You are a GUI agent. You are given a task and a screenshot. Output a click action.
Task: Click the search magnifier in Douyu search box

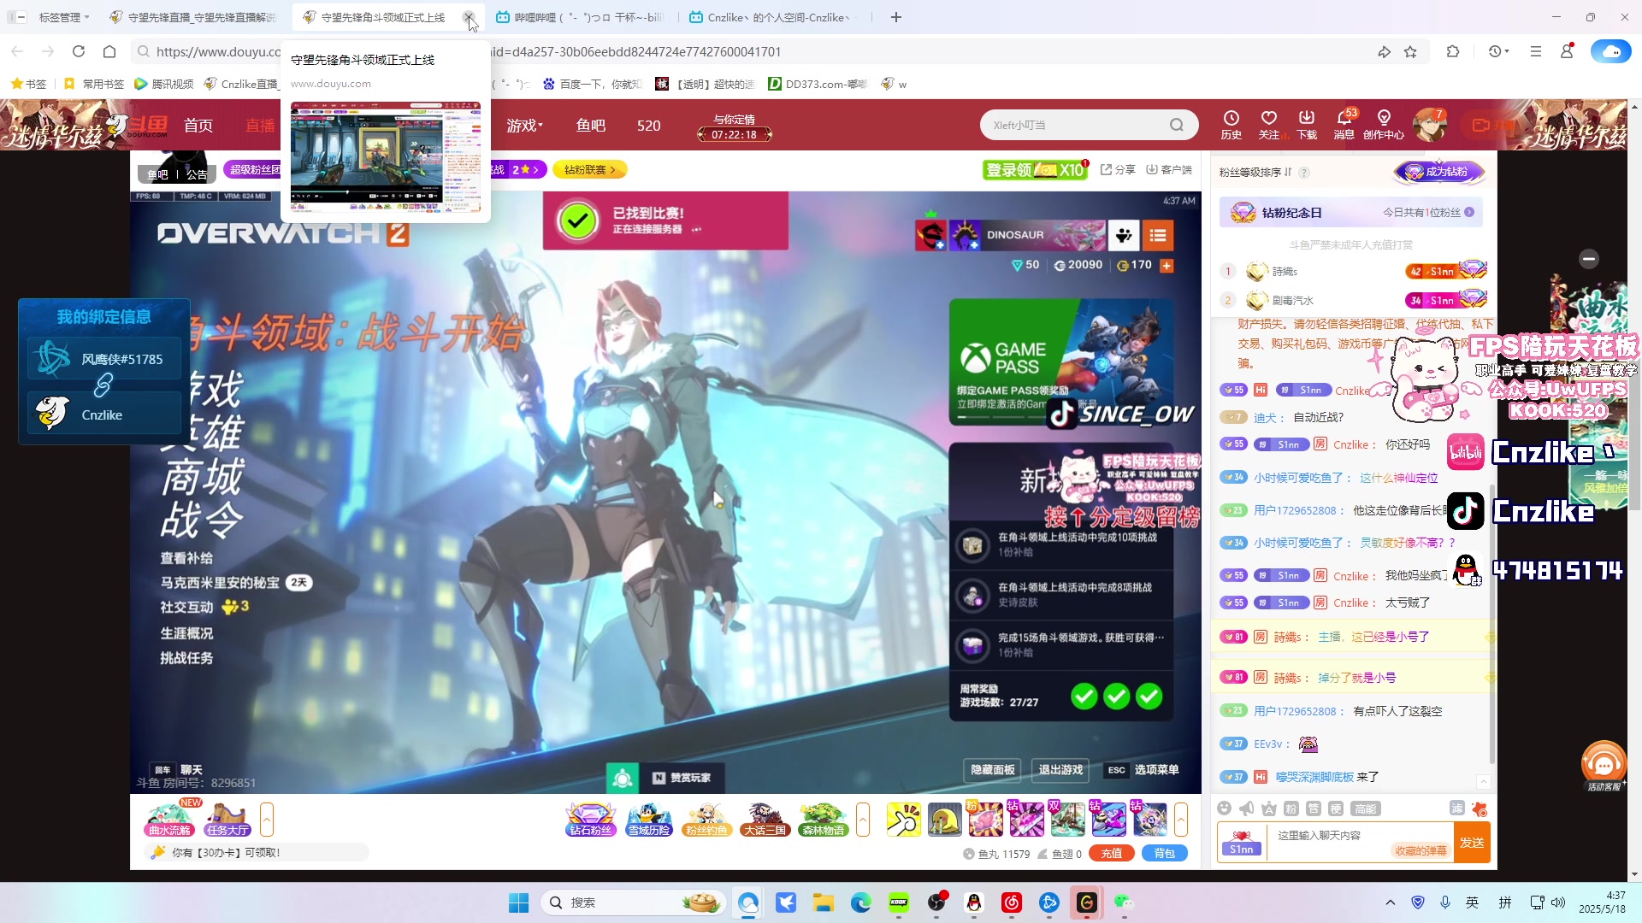(x=1177, y=125)
